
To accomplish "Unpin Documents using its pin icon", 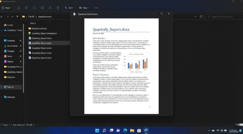I will pyautogui.click(x=21, y=46).
